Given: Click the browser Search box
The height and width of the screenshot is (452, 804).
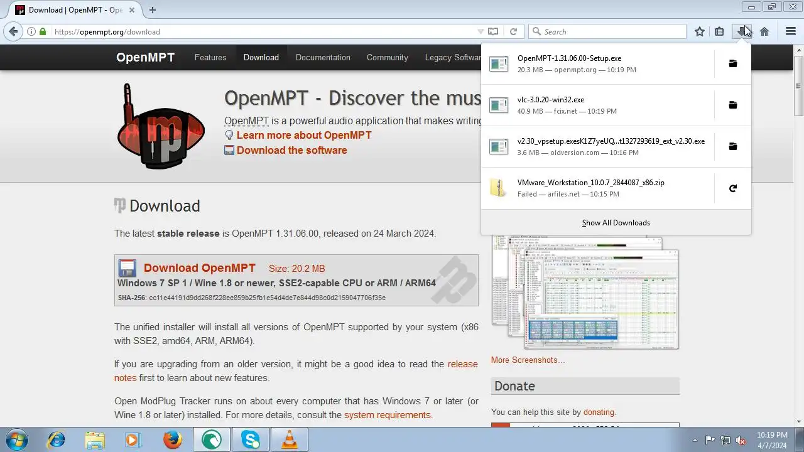Looking at the screenshot, I should click(607, 31).
